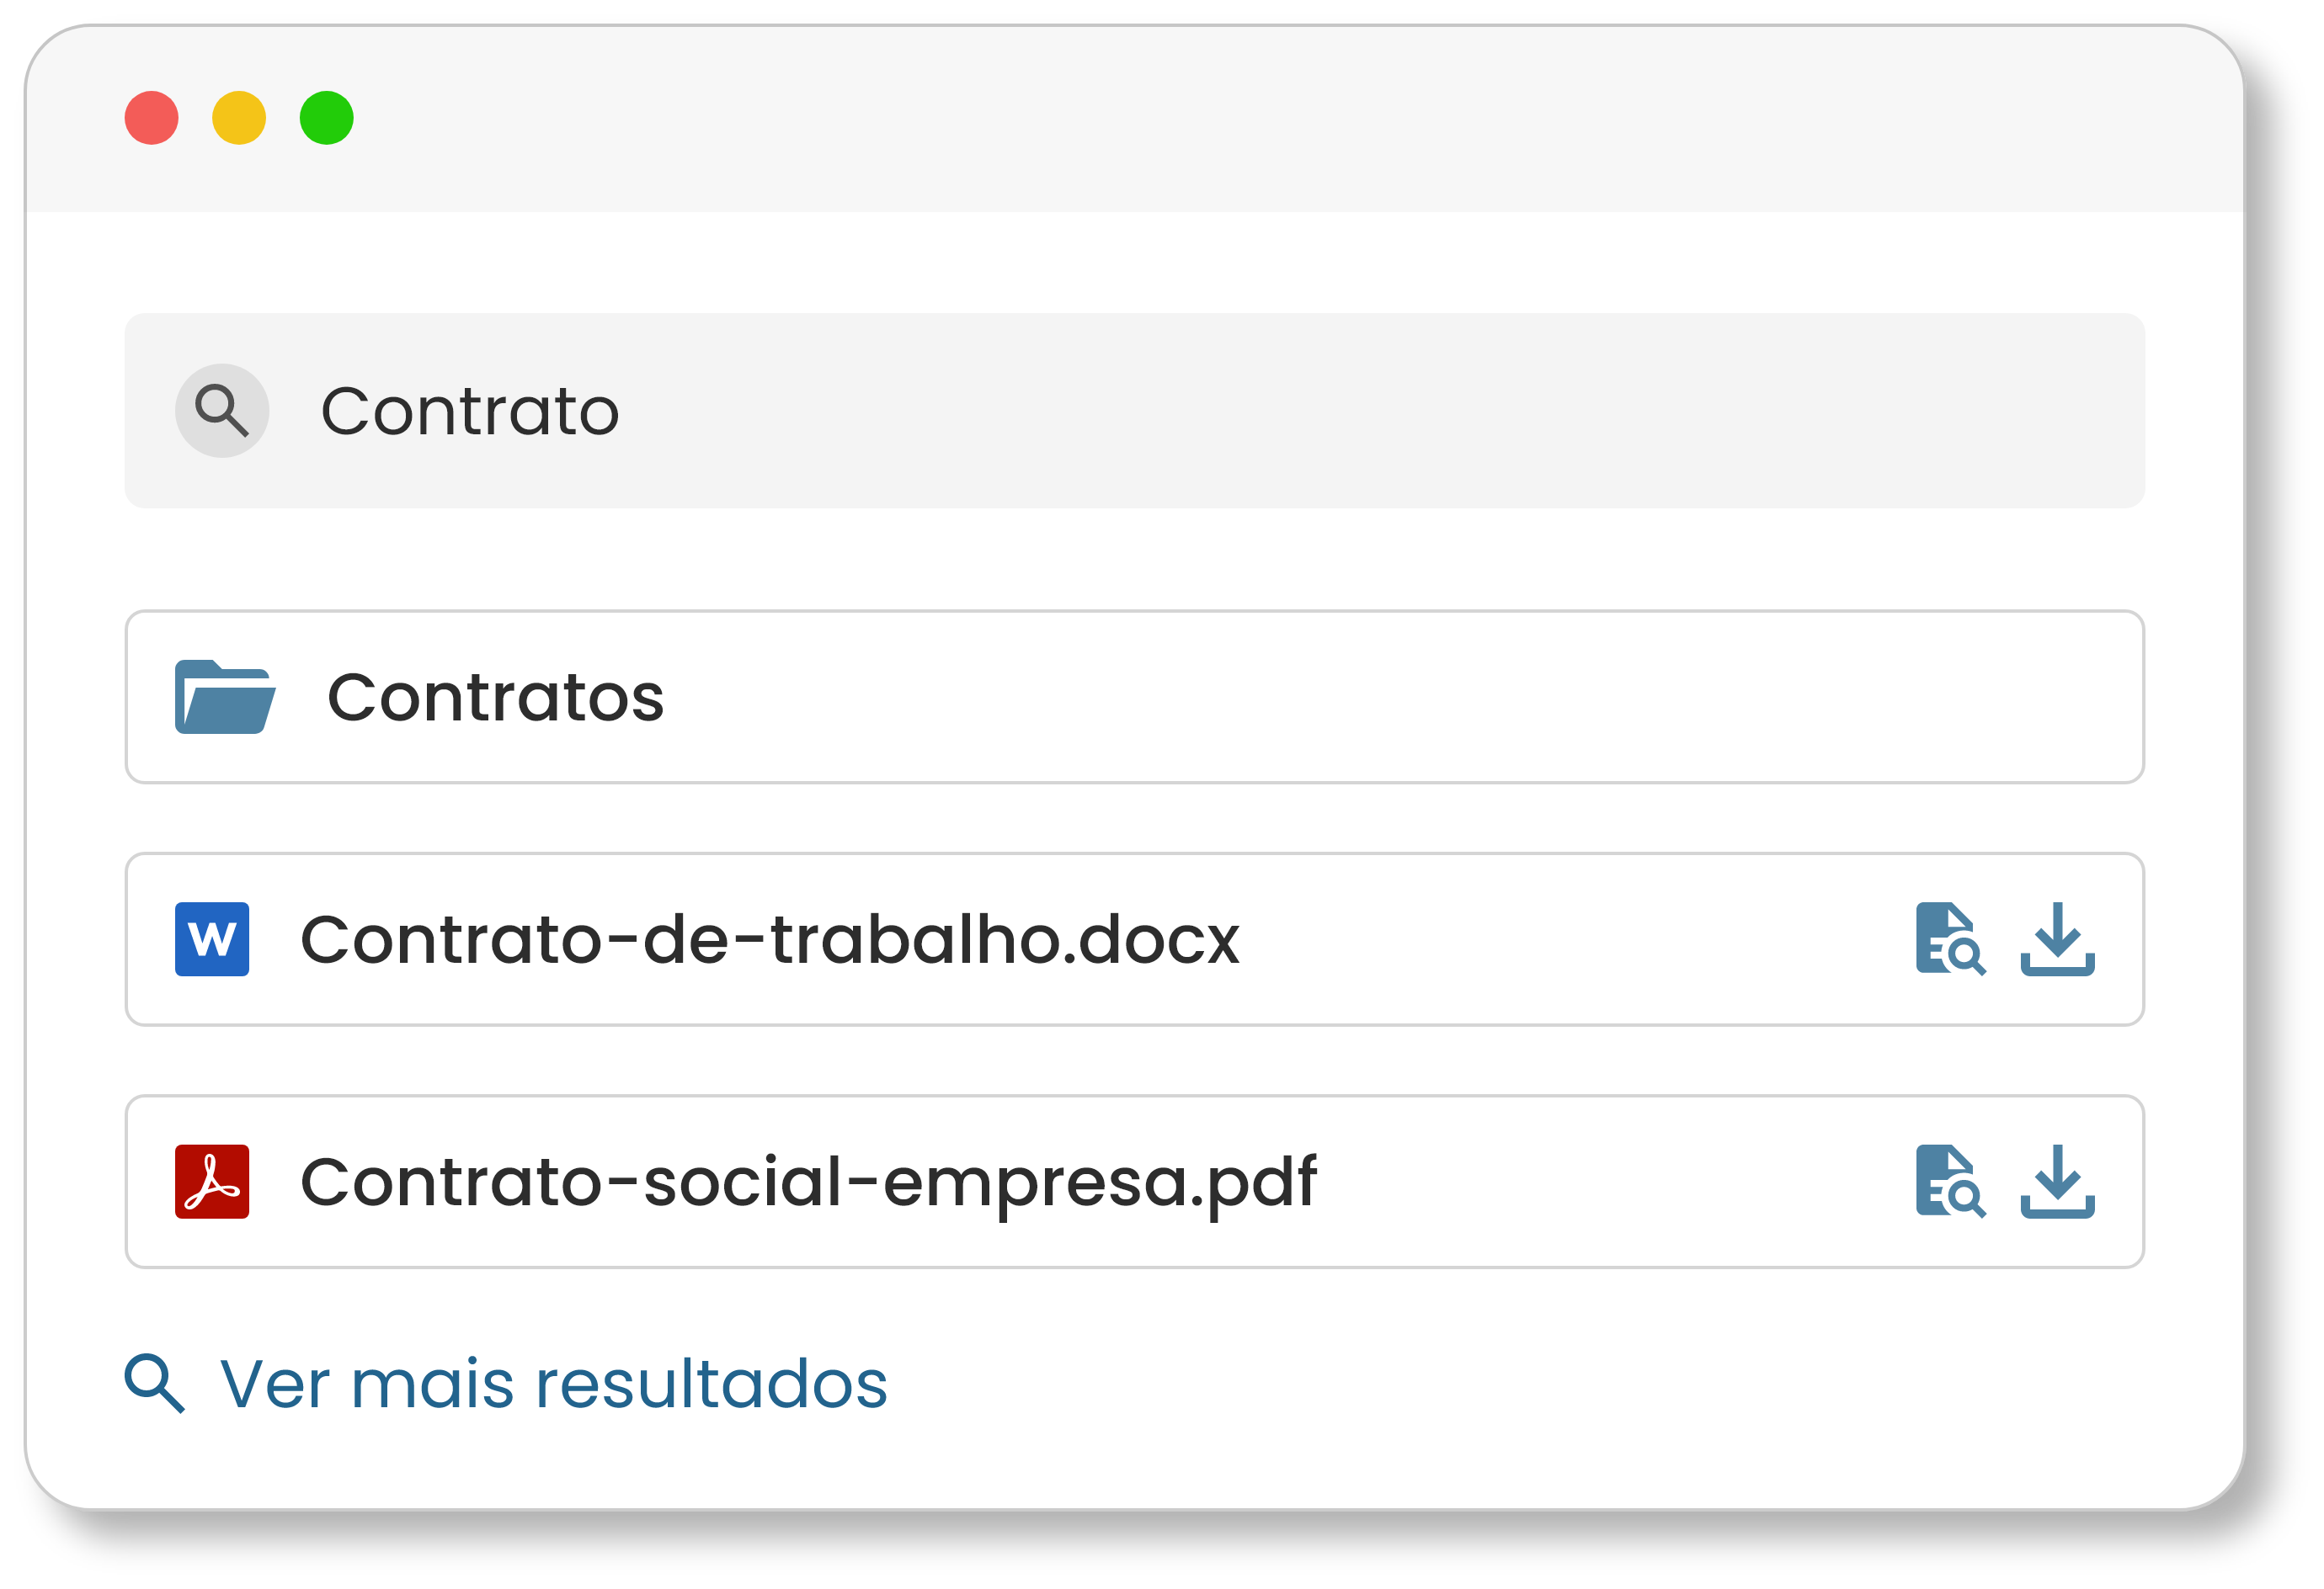Minimize the window with the yellow button
This screenshot has width=2324, height=1589.
click(x=239, y=118)
